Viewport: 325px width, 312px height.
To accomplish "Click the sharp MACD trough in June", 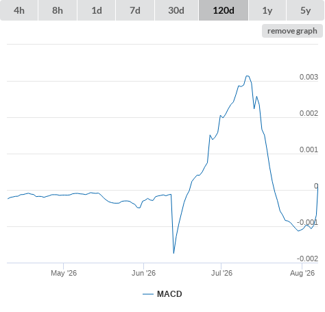I will click(x=173, y=253).
